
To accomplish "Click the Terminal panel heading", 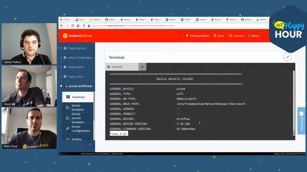I will [x=117, y=57].
